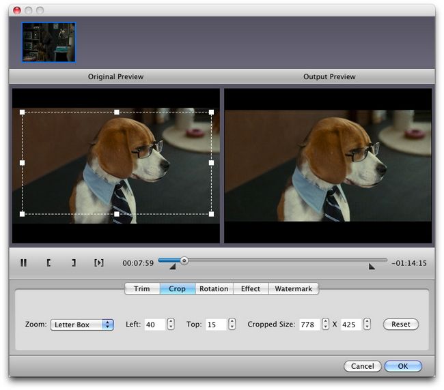Screen dimensions: 444x390
Task: Adjust the Top crop value stepper
Action: pos(232,324)
